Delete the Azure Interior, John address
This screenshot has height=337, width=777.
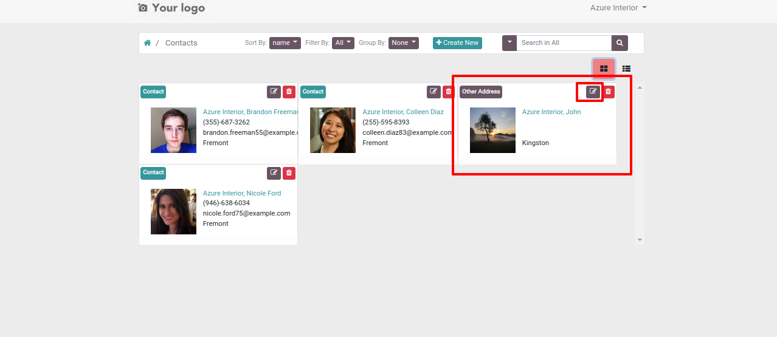tap(608, 92)
